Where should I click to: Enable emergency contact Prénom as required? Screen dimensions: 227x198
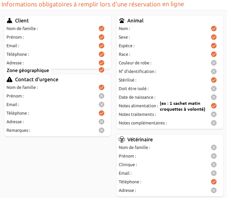point(102,96)
